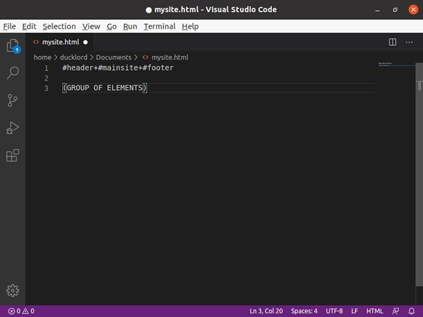Place cursor in (GROUP OF ELEMENTS) text
This screenshot has width=423, height=317.
click(x=105, y=88)
